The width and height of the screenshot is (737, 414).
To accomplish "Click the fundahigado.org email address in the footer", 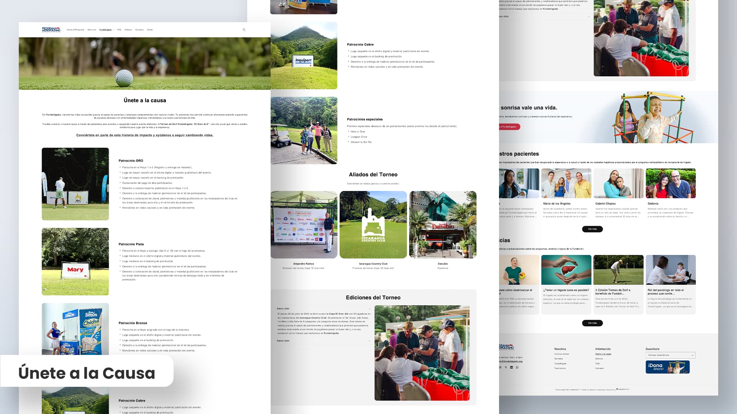I will point(511,361).
